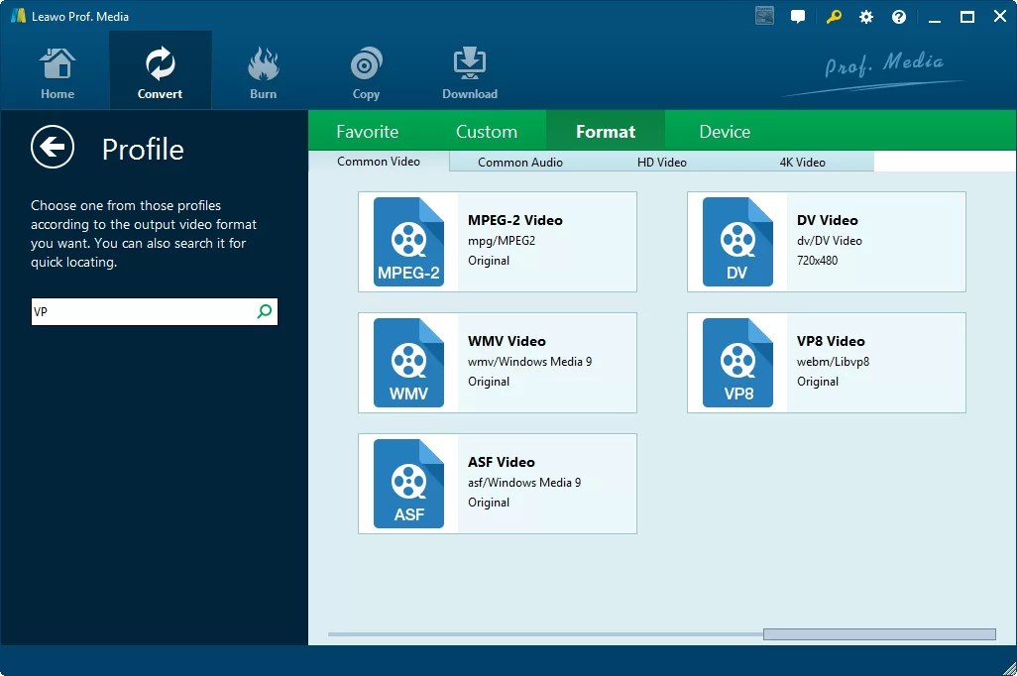Open the settings gear icon
The width and height of the screenshot is (1017, 676).
pyautogui.click(x=865, y=16)
